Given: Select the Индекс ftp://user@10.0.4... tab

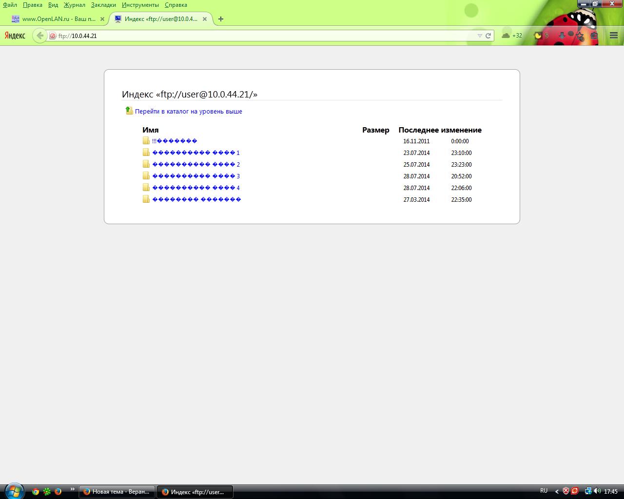Looking at the screenshot, I should (x=161, y=19).
